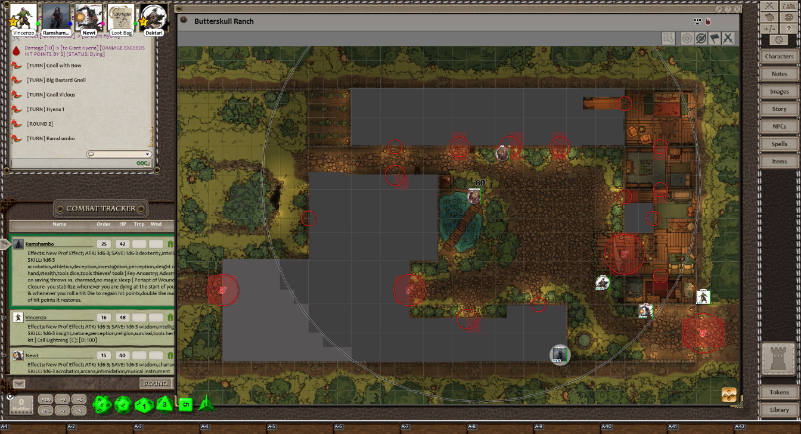Roll the green d6 die
801x434 pixels.
click(186, 405)
